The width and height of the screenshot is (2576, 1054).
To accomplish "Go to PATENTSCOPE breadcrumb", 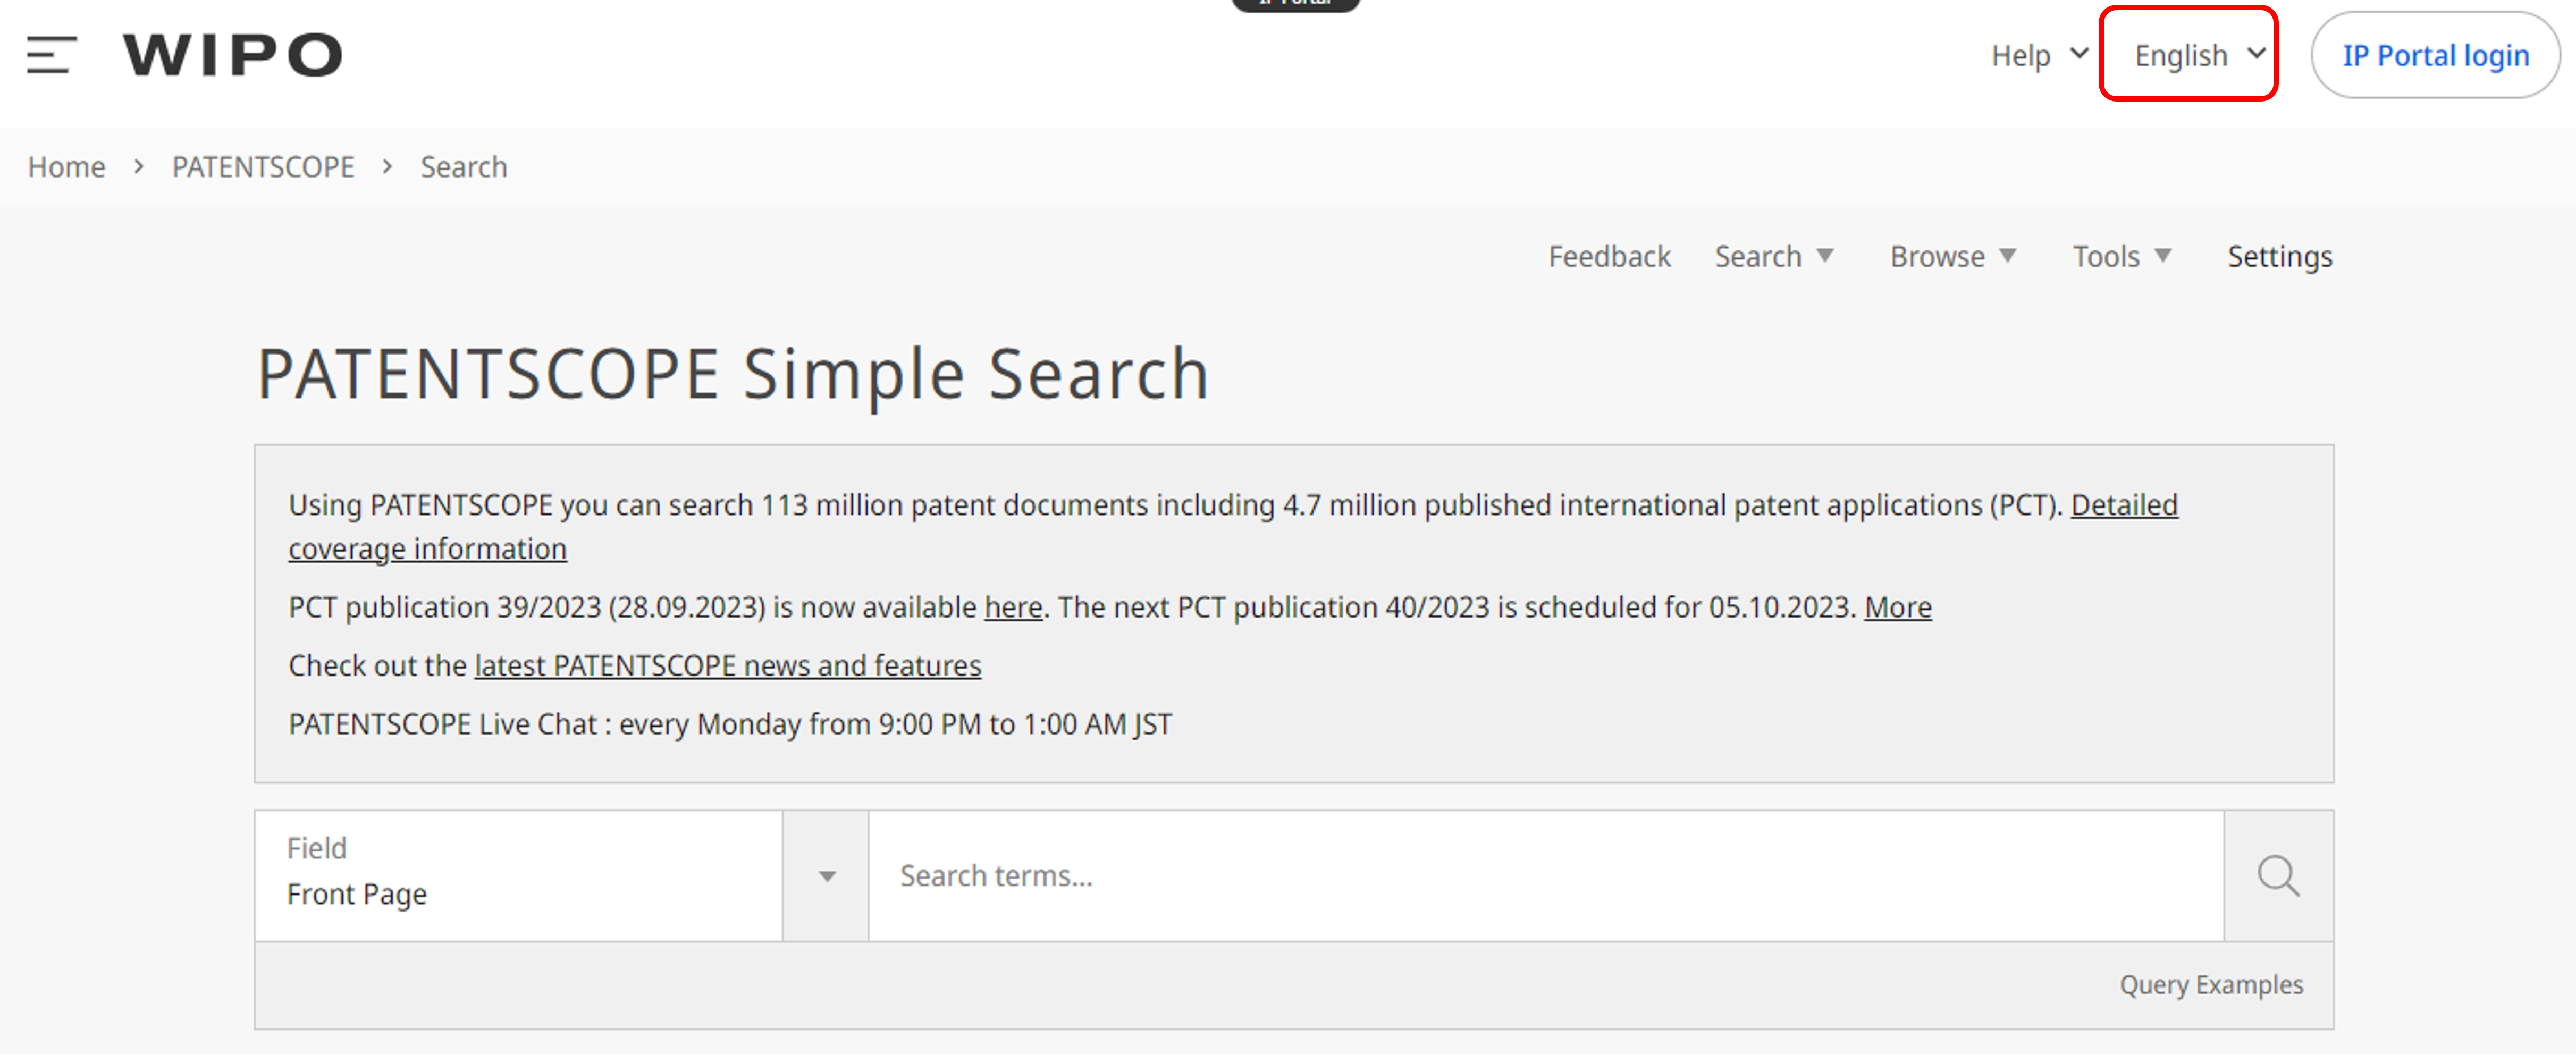I will pyautogui.click(x=263, y=167).
